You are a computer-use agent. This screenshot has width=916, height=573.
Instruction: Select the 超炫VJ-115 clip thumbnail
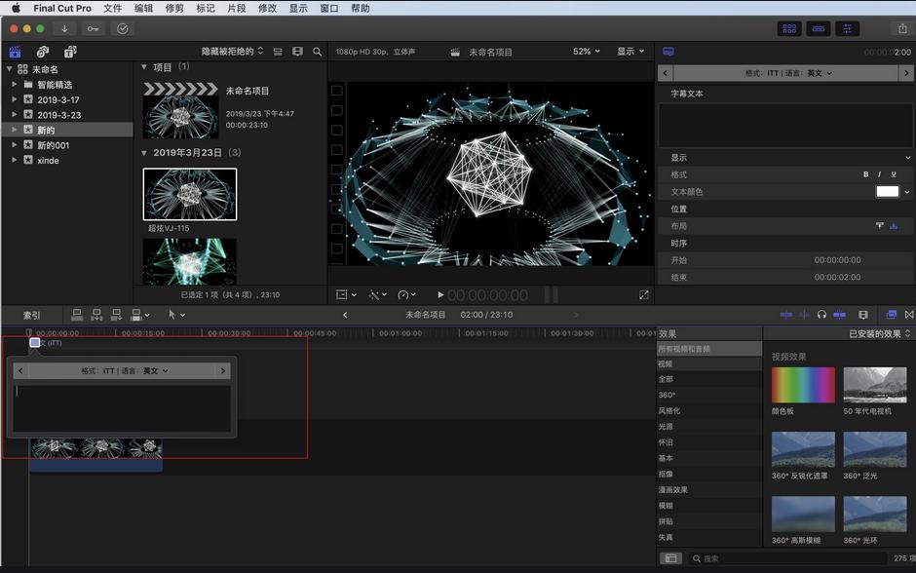[x=190, y=195]
